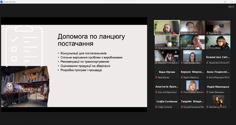The height and width of the screenshot is (125, 236).
Task: Click muted mic icon in Надія Мамецька tile
Action: pyautogui.click(x=207, y=92)
